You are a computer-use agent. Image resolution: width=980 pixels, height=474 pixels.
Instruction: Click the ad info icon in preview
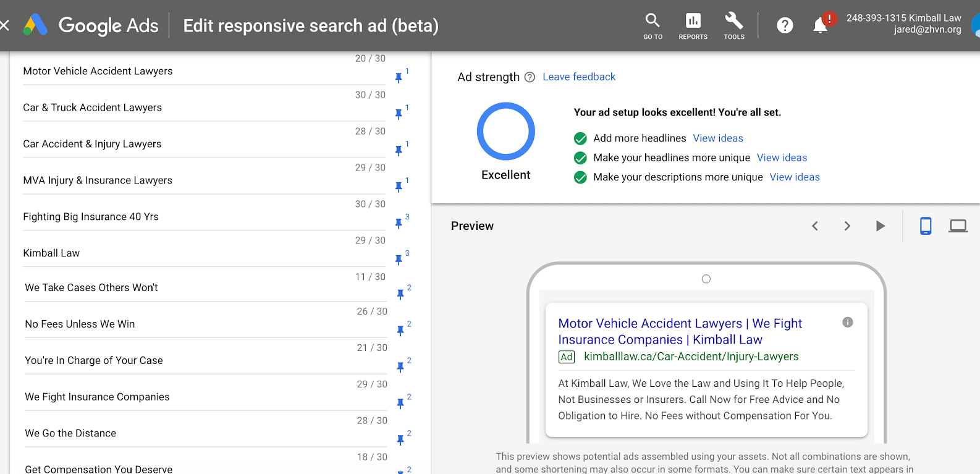coord(848,322)
